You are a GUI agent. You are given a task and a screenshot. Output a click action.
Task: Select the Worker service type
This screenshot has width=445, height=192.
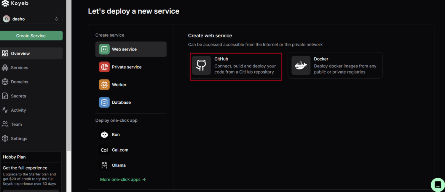(x=131, y=85)
